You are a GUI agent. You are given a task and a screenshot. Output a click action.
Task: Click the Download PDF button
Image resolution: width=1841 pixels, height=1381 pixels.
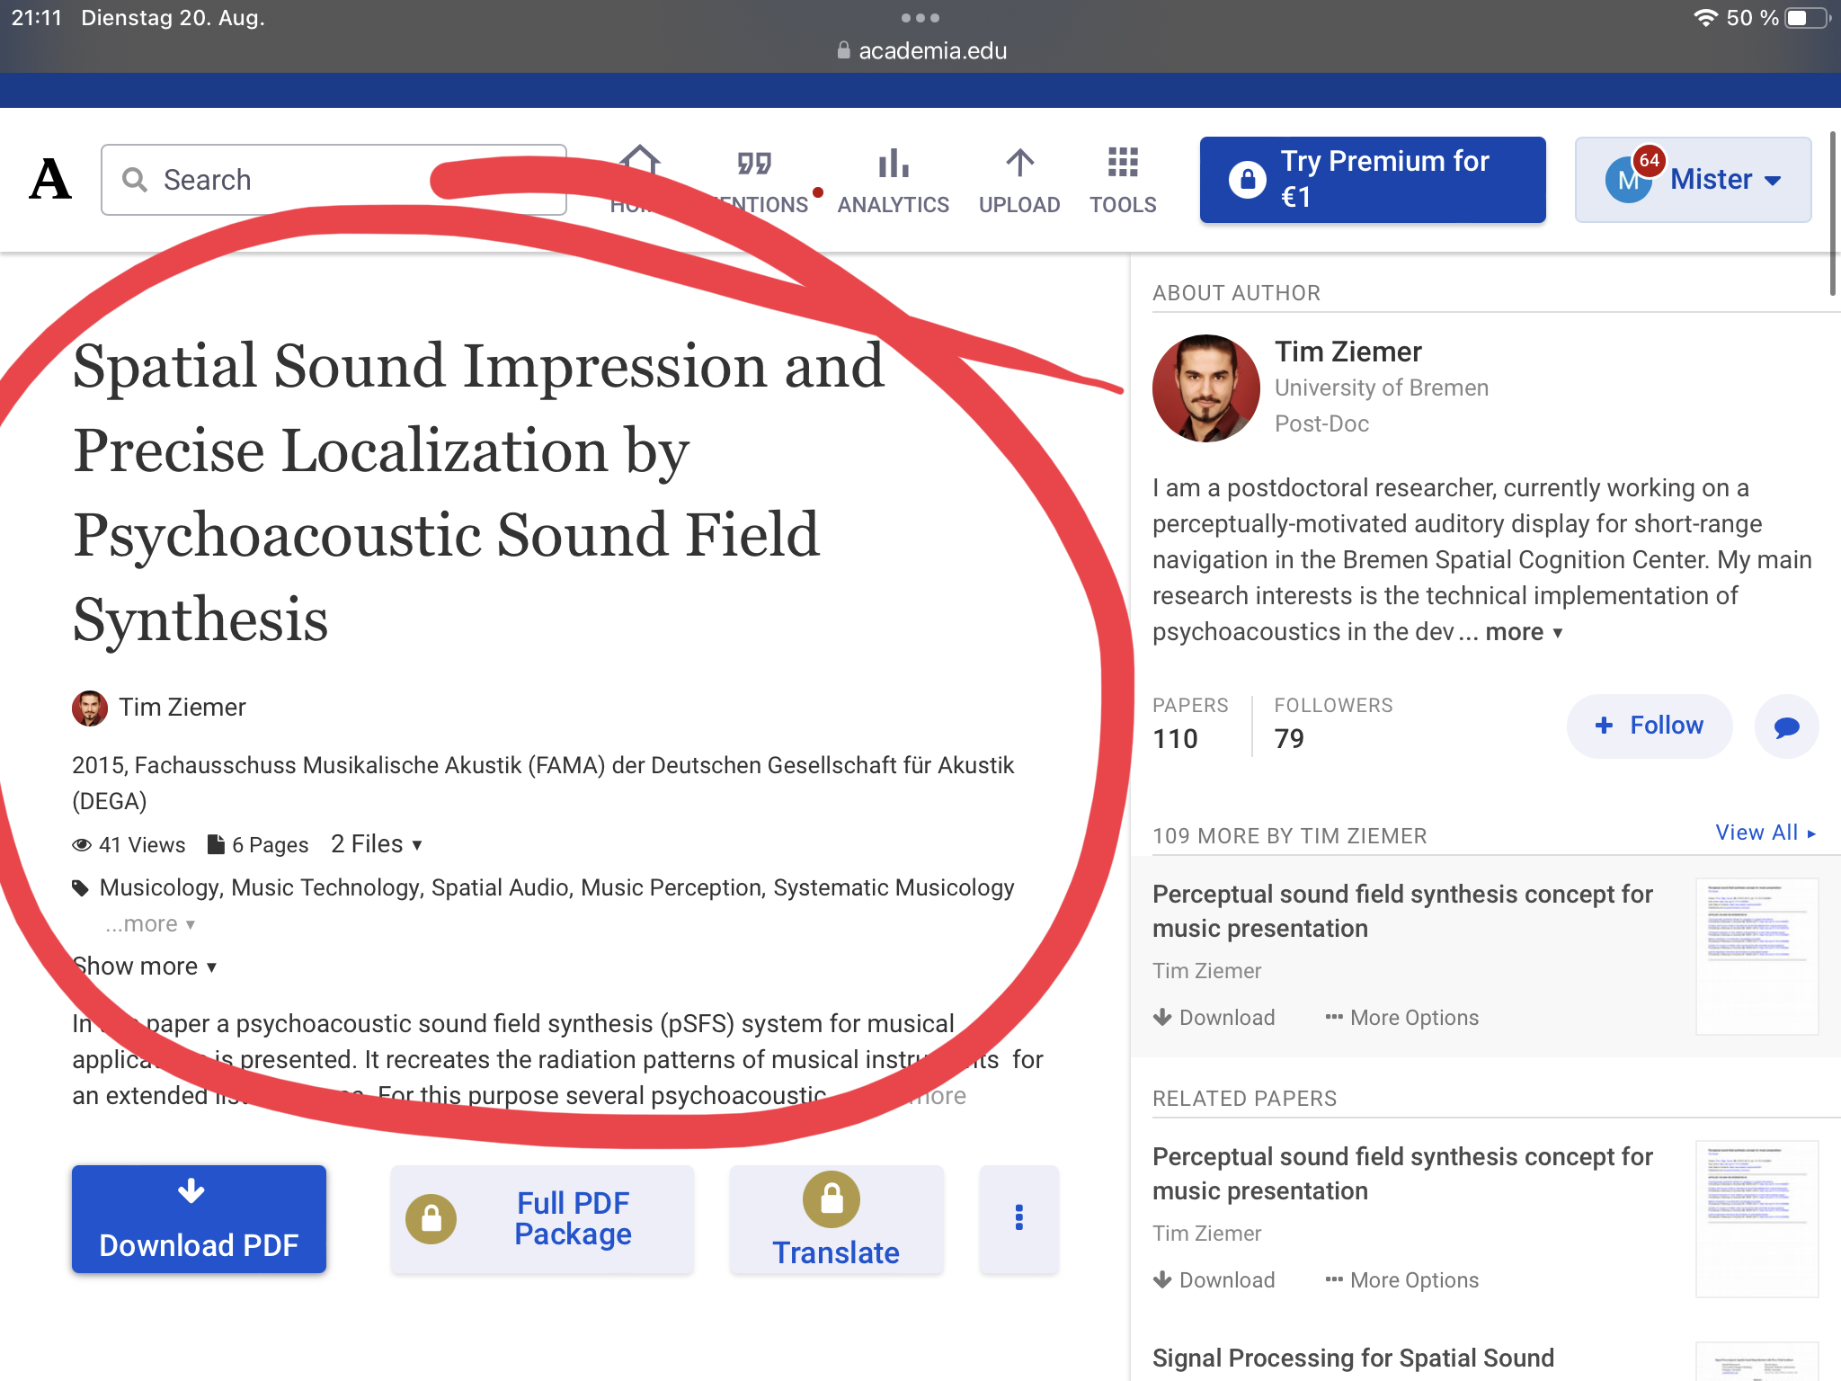199,1219
